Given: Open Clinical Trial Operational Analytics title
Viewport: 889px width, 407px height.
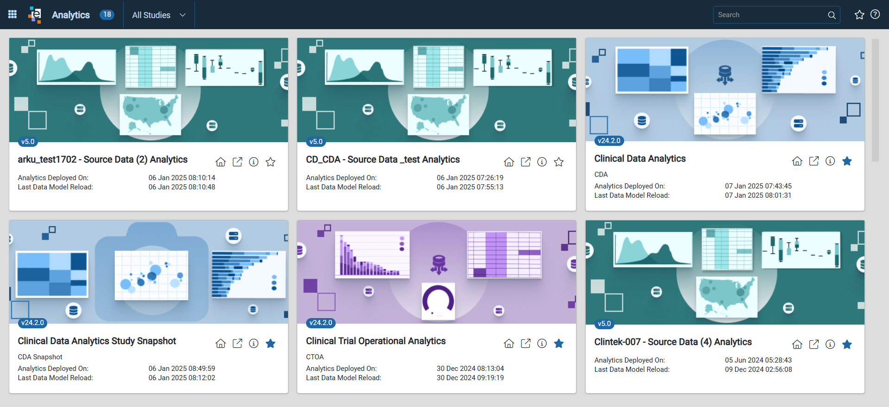Looking at the screenshot, I should click(x=376, y=341).
